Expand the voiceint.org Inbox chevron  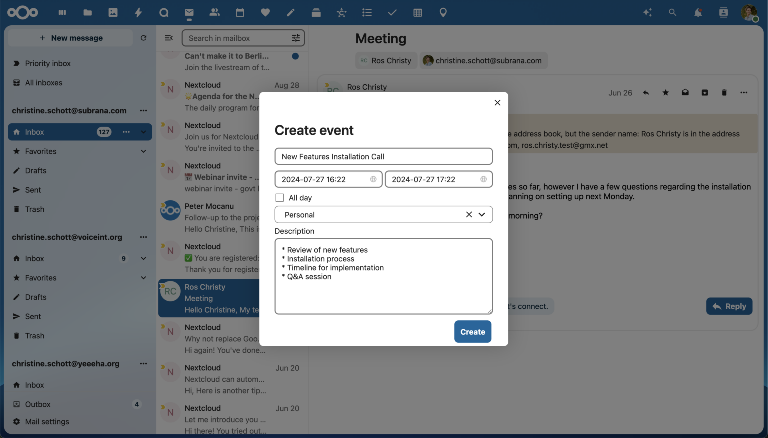click(x=143, y=258)
